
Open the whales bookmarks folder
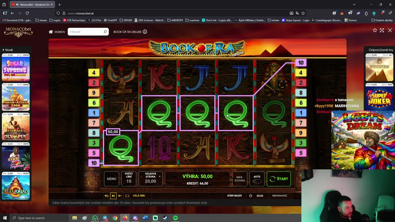(x=273, y=20)
